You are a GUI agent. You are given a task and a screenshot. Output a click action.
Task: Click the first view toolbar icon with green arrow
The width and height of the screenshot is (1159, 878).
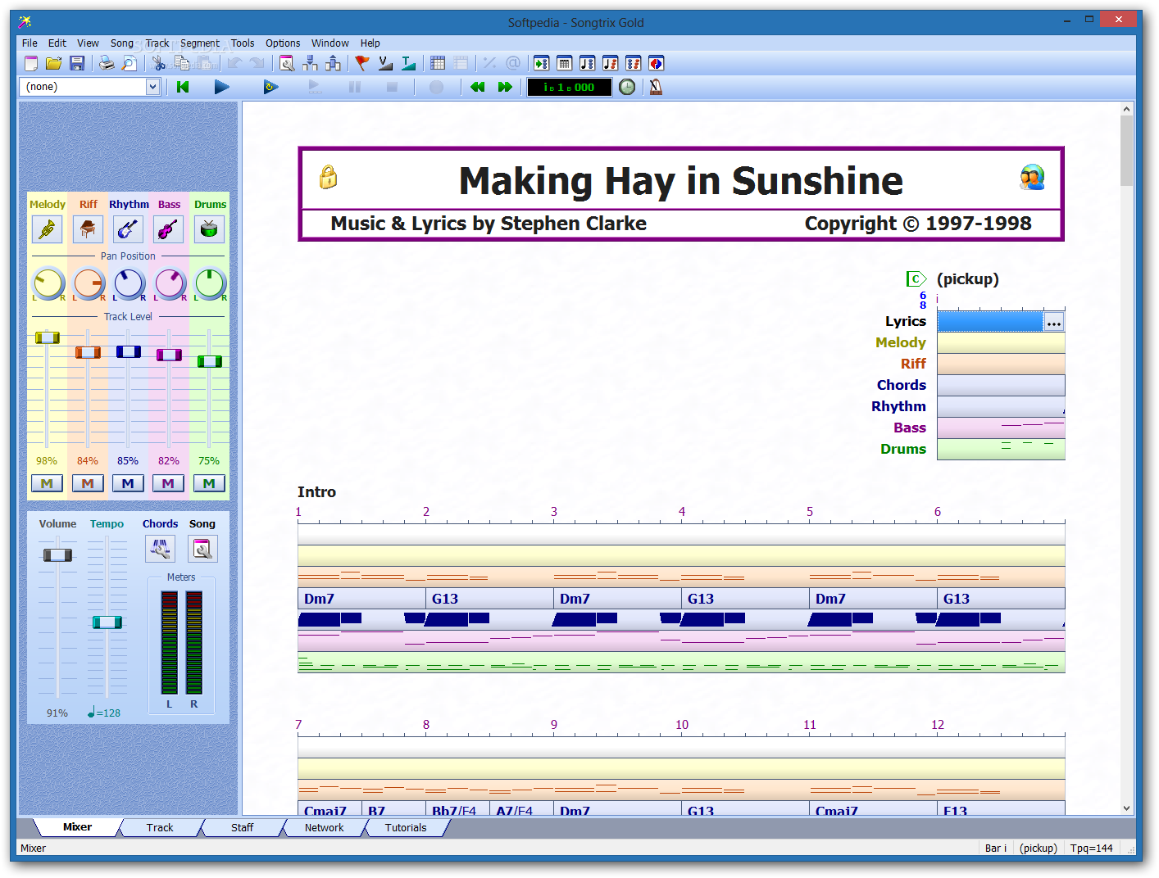pos(541,63)
